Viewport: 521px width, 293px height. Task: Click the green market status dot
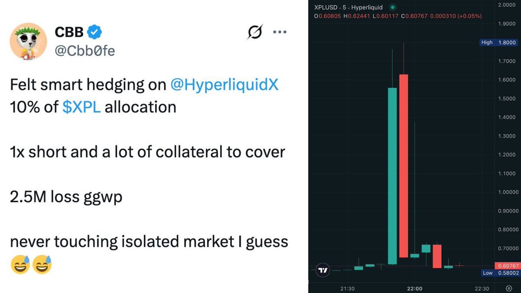[x=392, y=7]
